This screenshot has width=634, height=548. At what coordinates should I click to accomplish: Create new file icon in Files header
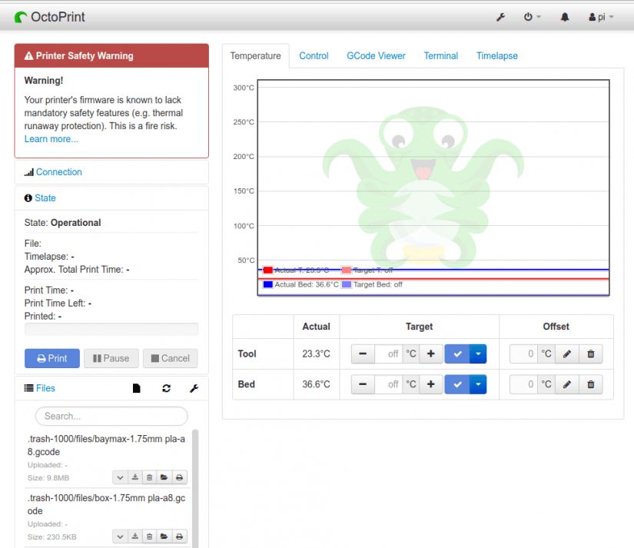pos(137,388)
